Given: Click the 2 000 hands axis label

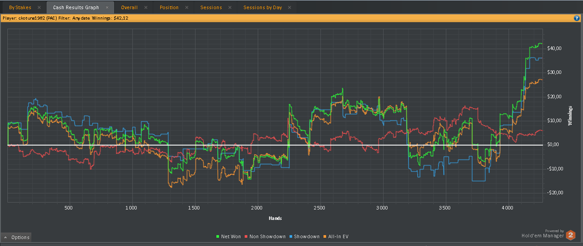Looking at the screenshot, I should [x=256, y=208].
